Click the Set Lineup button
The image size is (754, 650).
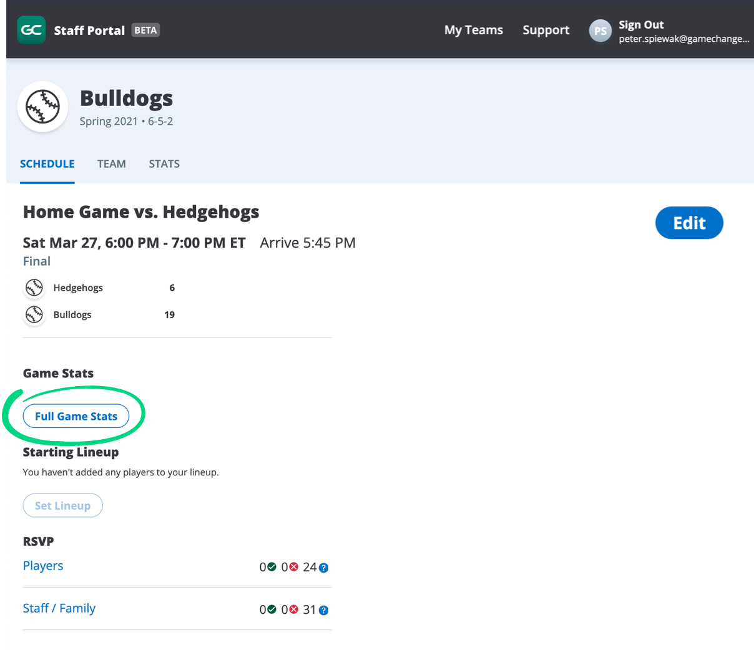point(62,505)
